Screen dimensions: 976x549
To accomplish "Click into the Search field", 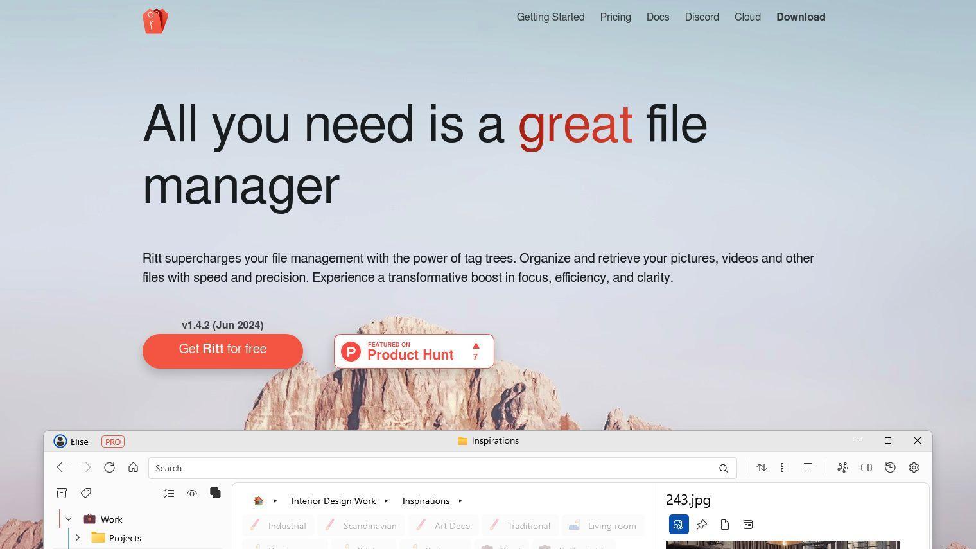I will [x=442, y=468].
